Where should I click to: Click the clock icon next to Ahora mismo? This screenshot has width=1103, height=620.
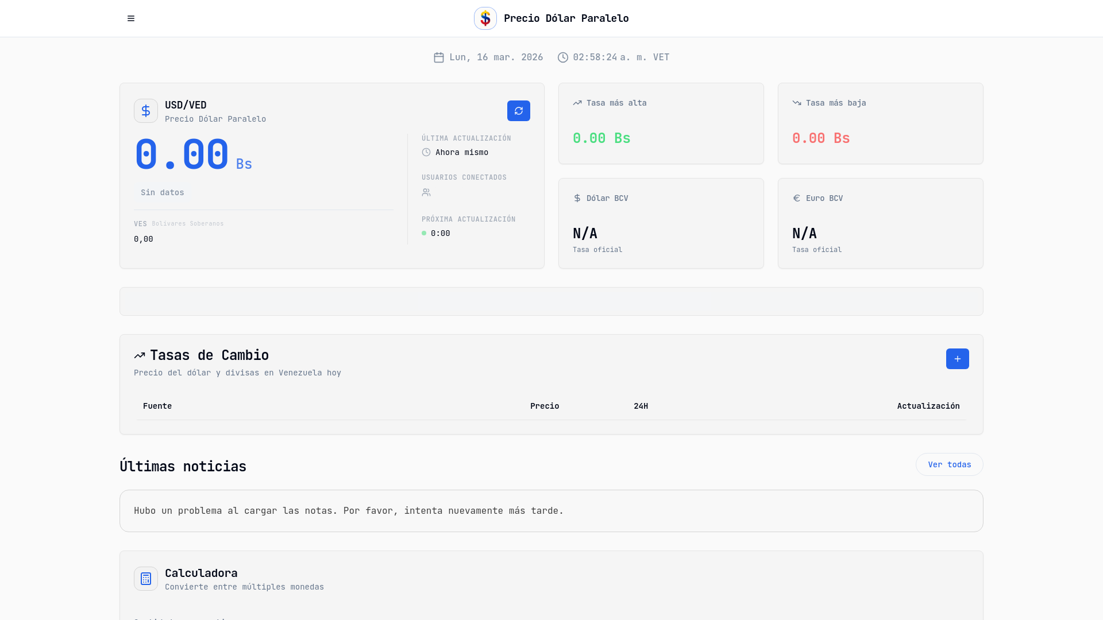[426, 152]
